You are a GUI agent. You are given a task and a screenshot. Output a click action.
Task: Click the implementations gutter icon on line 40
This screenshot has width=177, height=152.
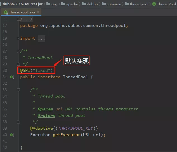(x=12, y=135)
